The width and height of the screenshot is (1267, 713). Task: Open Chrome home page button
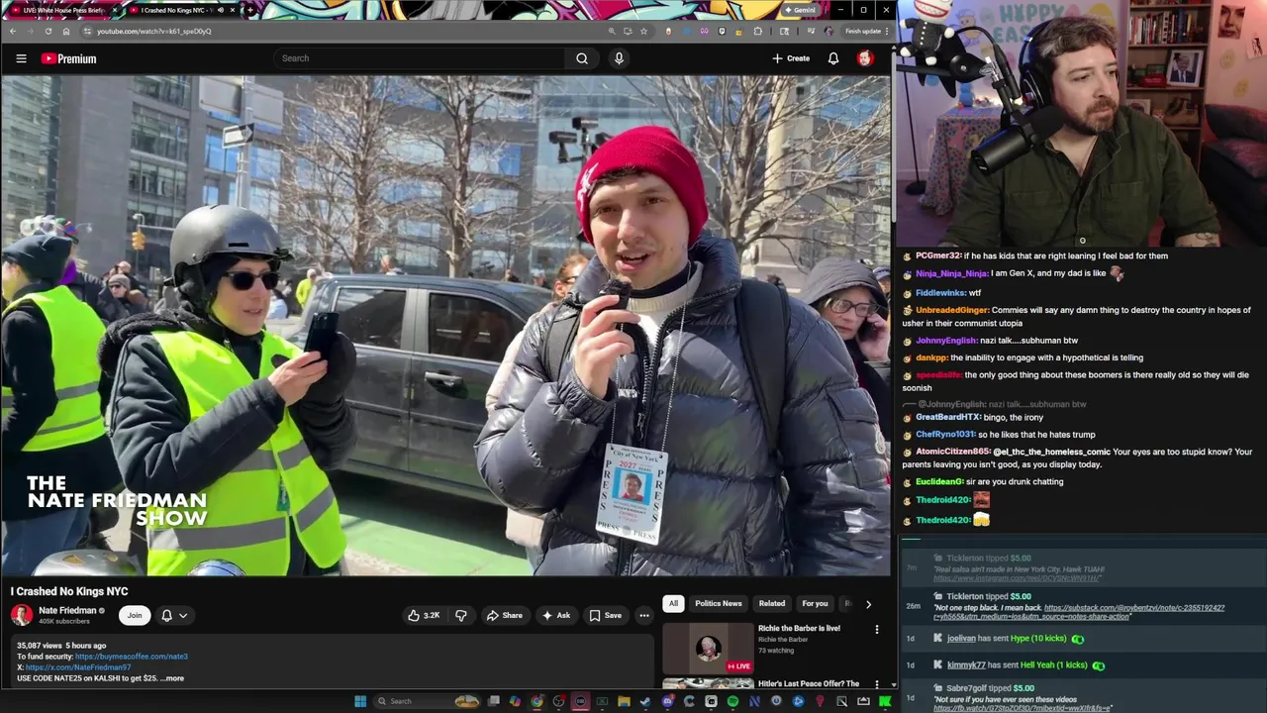point(65,31)
